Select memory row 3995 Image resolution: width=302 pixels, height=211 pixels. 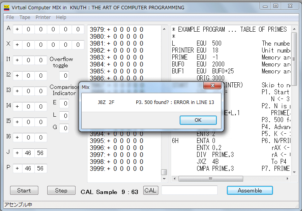(x=117, y=141)
